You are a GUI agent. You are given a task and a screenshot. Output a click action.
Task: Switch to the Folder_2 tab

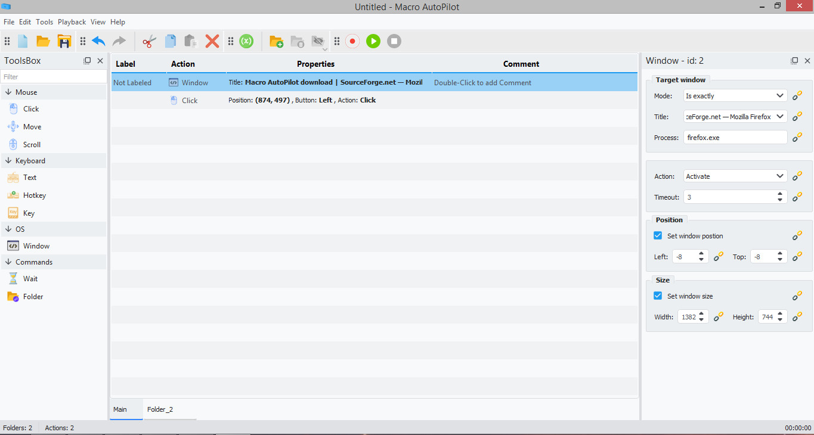pos(160,409)
